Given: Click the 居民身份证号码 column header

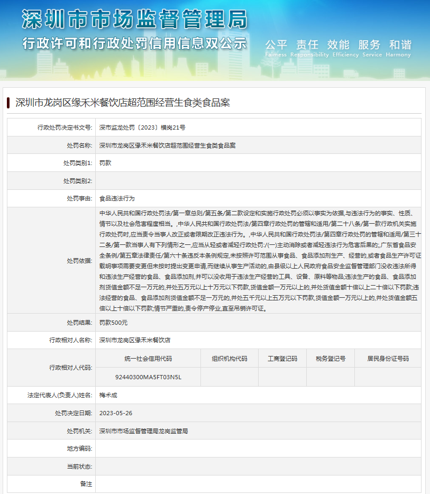Looking at the screenshot, I should point(388,359).
